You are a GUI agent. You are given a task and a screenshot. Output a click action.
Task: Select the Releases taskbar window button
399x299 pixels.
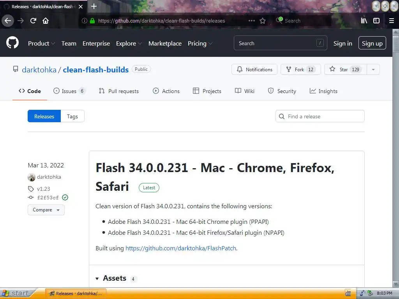point(76,294)
